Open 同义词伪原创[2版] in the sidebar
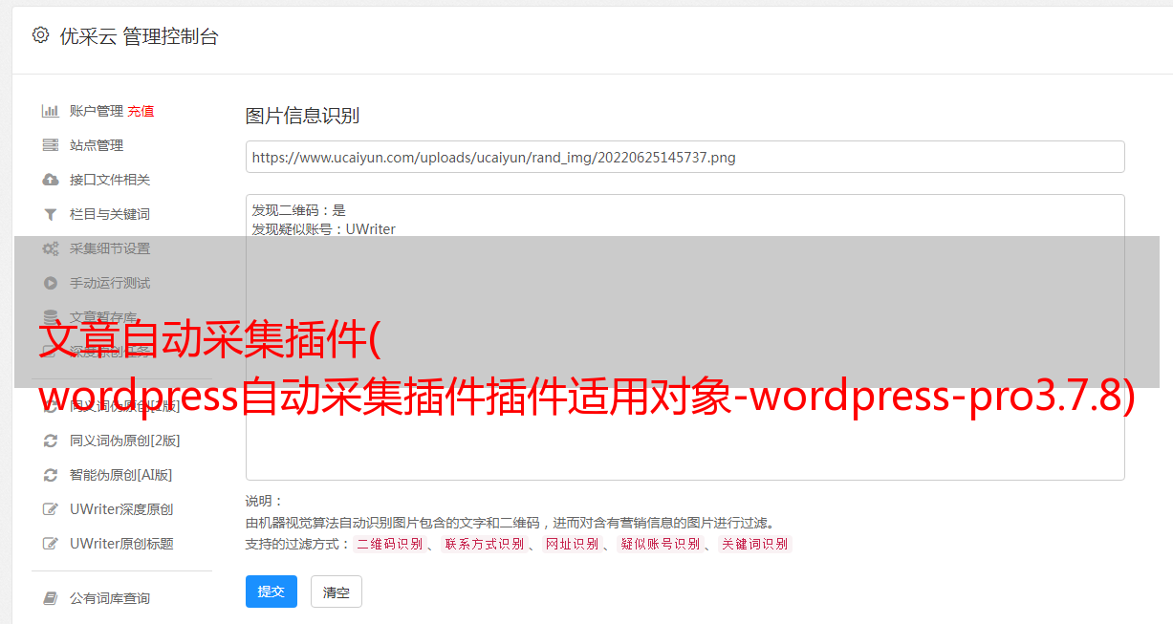 (x=125, y=441)
